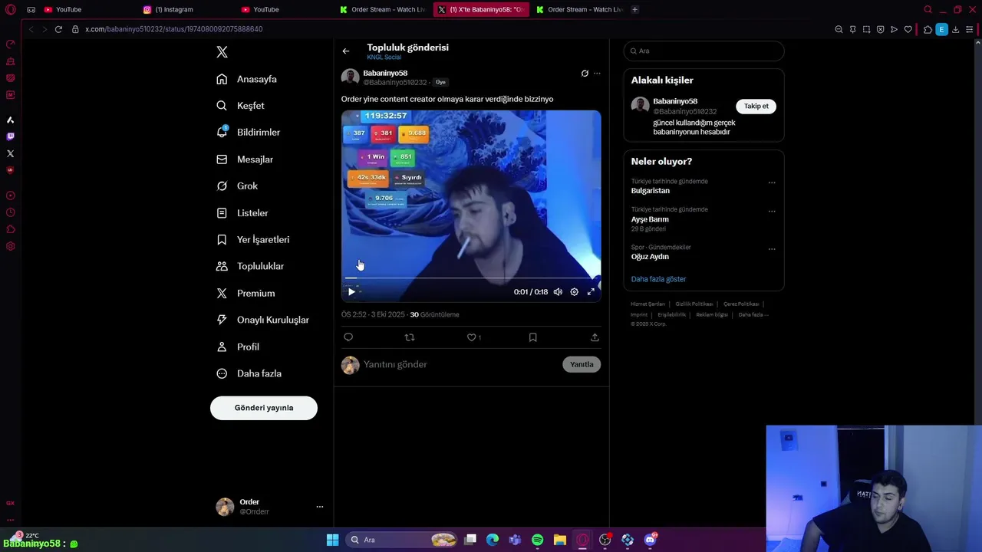Viewport: 982px width, 552px height.
Task: Open Onaylı Kuruluşlar page
Action: click(x=262, y=320)
